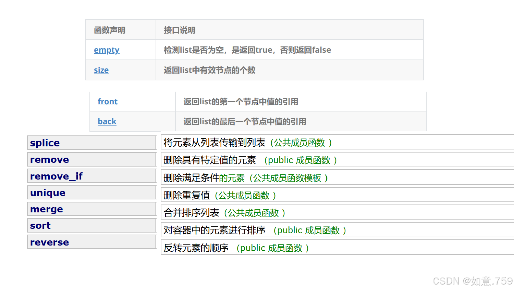The height and width of the screenshot is (290, 514).
Task: Select splice description 将元素从列表传输到列表
Action: [215, 143]
